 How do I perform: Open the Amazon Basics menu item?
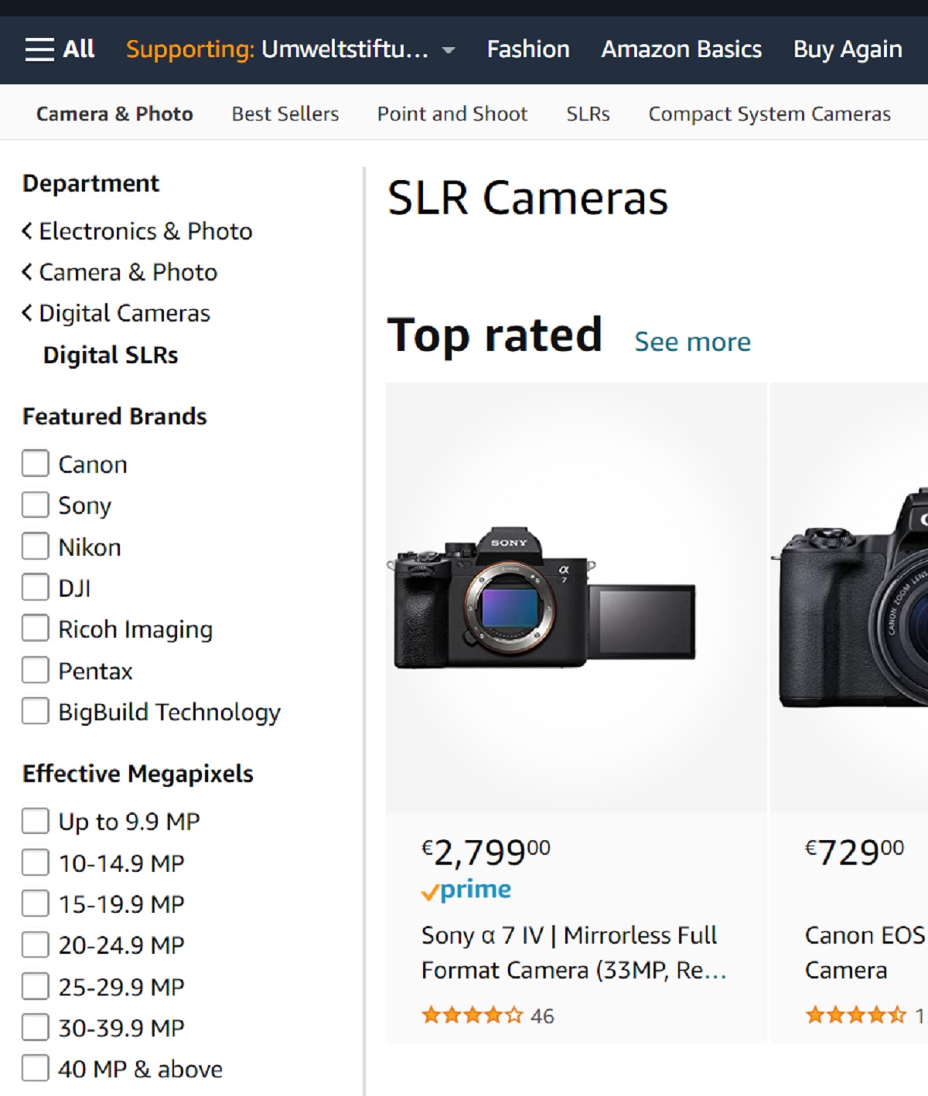point(681,49)
